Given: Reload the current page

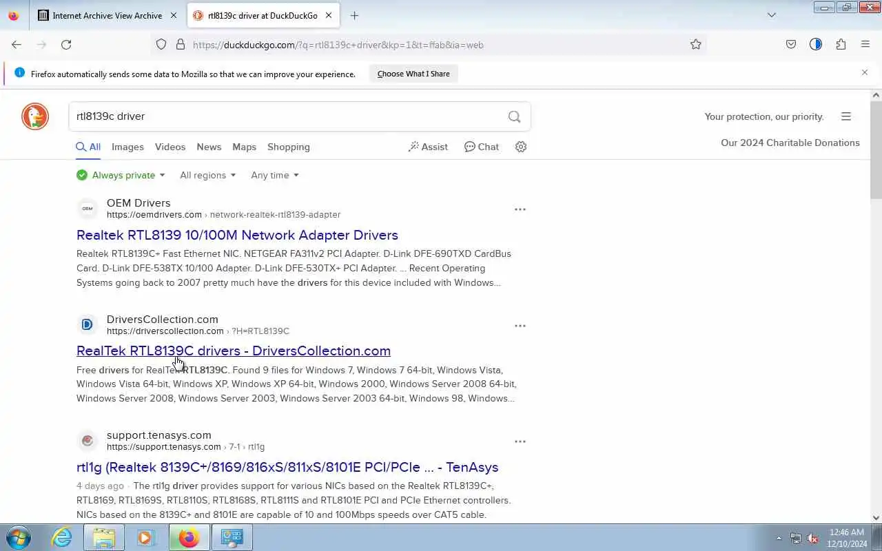Looking at the screenshot, I should [66, 45].
